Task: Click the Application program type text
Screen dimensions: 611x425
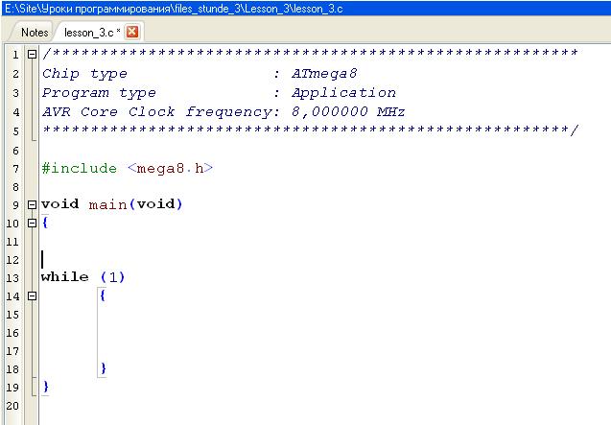Action: pos(343,93)
